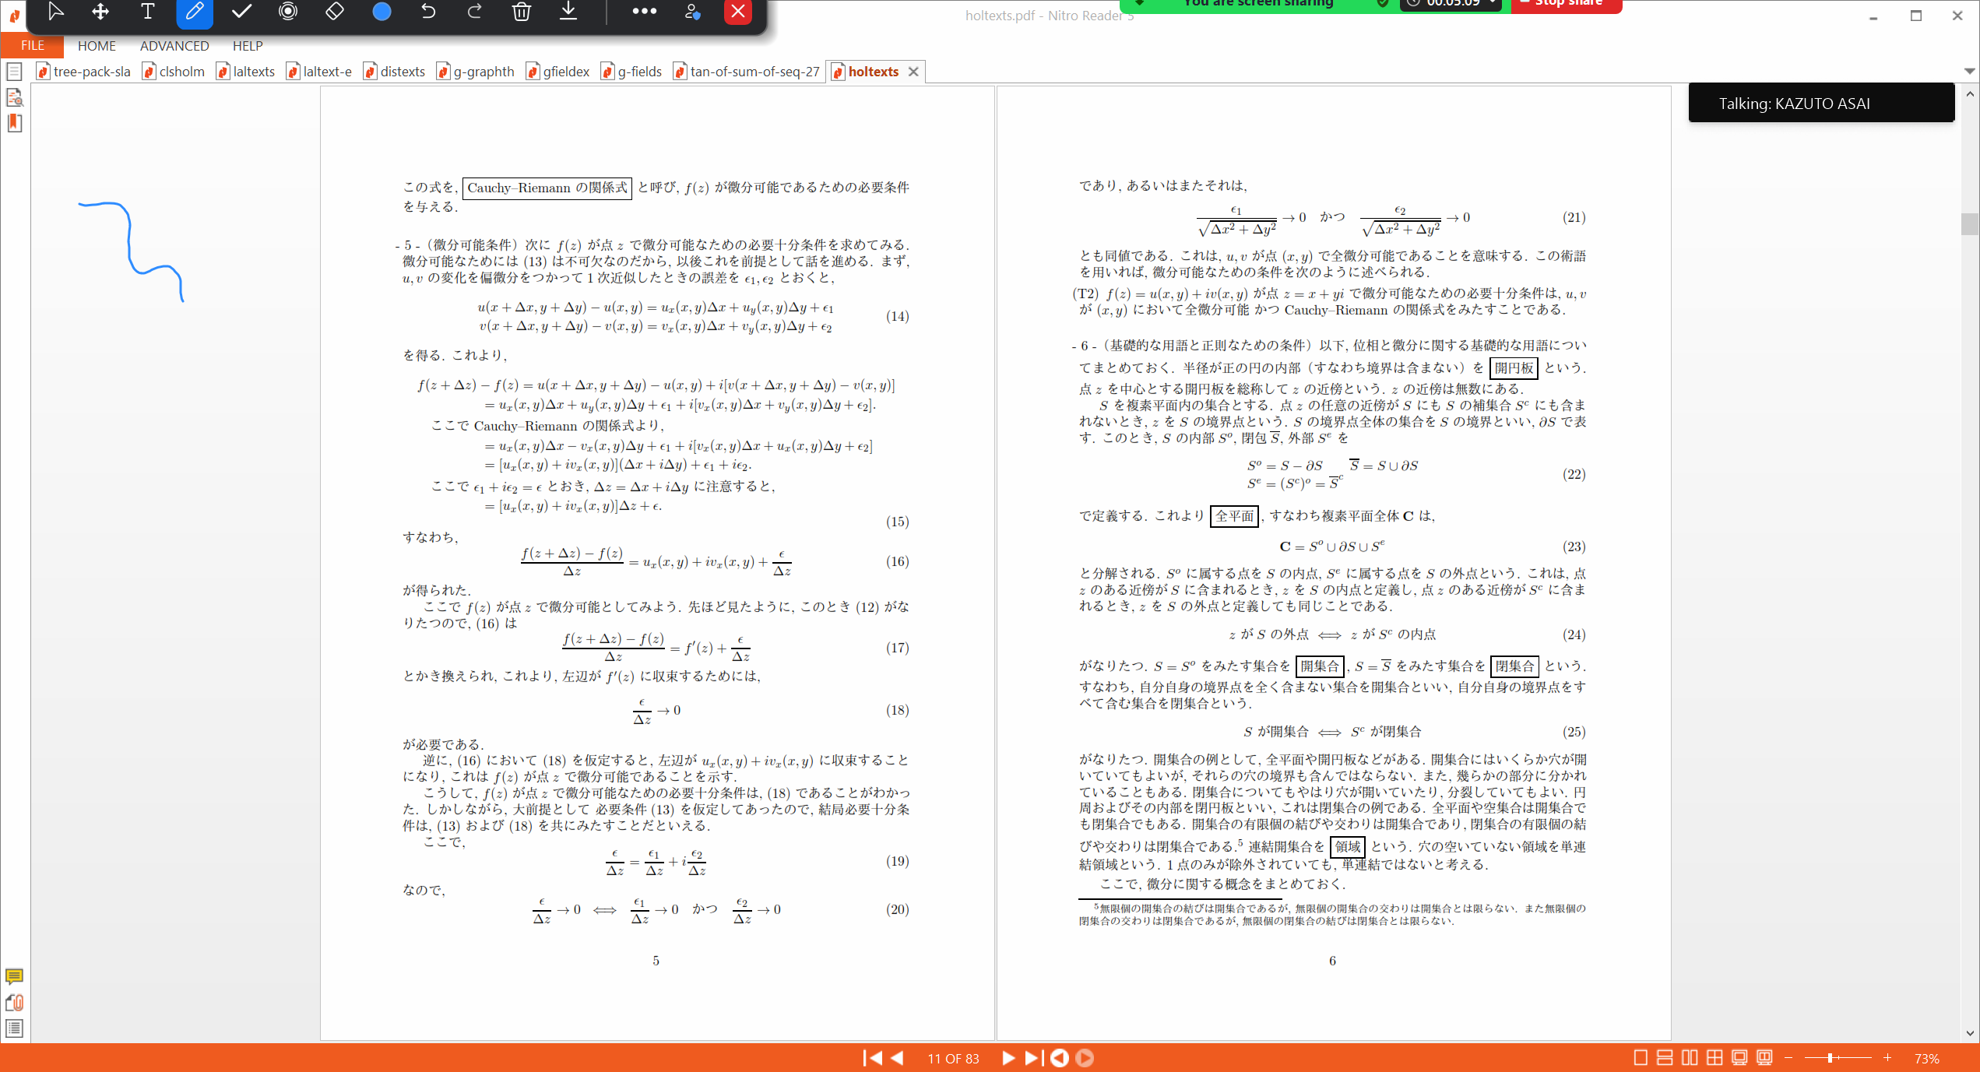
Task: Go to the next page arrow
Action: 1008,1058
